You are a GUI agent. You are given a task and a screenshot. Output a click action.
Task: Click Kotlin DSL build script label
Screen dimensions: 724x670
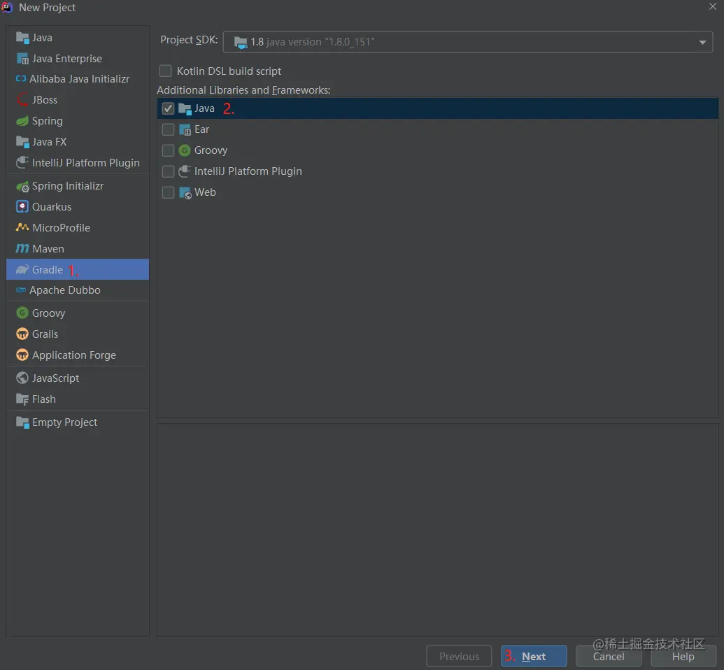coord(229,71)
